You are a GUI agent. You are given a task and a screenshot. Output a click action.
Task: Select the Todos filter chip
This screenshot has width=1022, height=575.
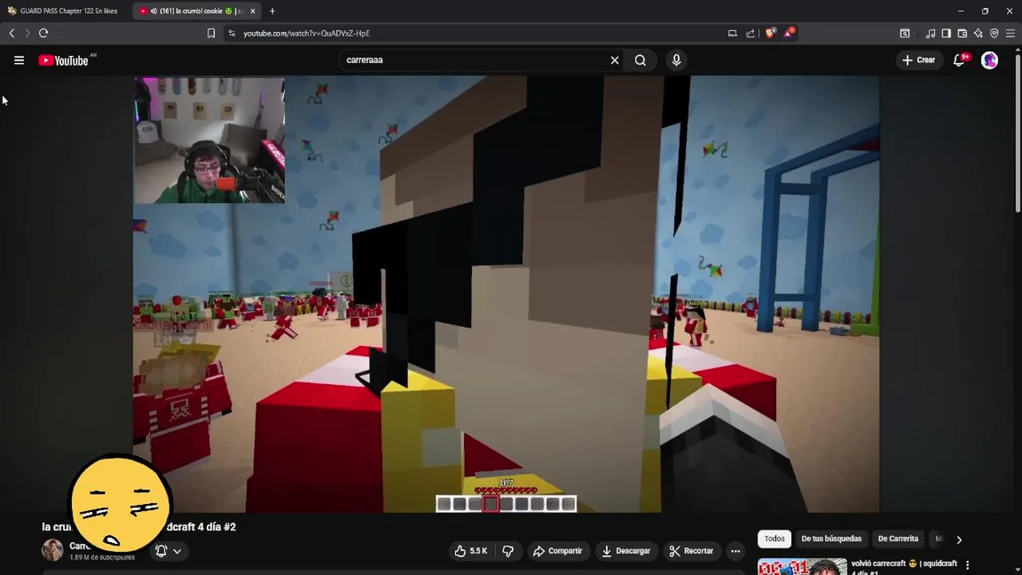point(774,539)
